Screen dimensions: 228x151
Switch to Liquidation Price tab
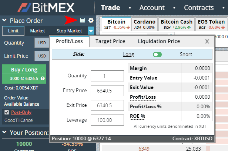[x=159, y=41]
